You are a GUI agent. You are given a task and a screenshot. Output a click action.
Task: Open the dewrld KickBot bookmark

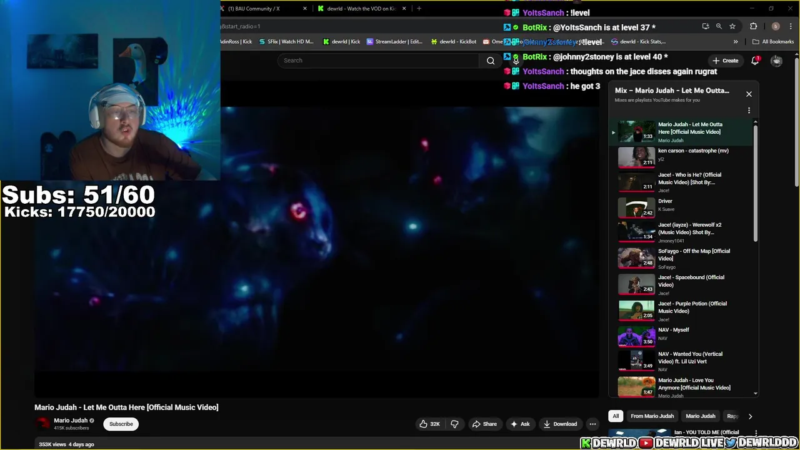coord(453,42)
